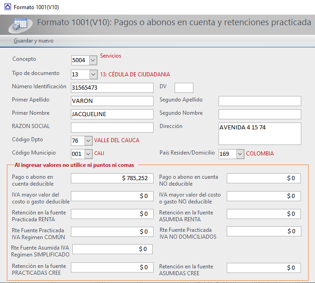Click Pago o abono NO deducible field
This screenshot has height=283, width=315.
tap(264, 178)
